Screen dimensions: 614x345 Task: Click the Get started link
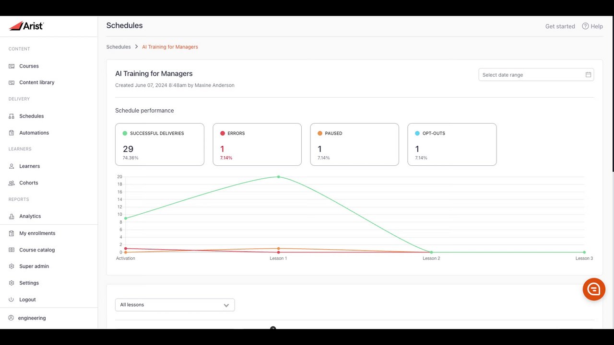coord(560,26)
